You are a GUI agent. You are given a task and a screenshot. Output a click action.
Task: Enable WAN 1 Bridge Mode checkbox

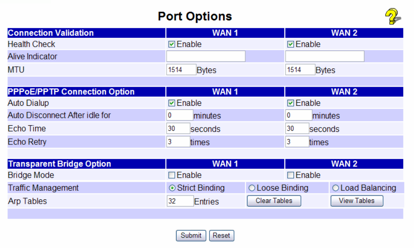click(172, 175)
